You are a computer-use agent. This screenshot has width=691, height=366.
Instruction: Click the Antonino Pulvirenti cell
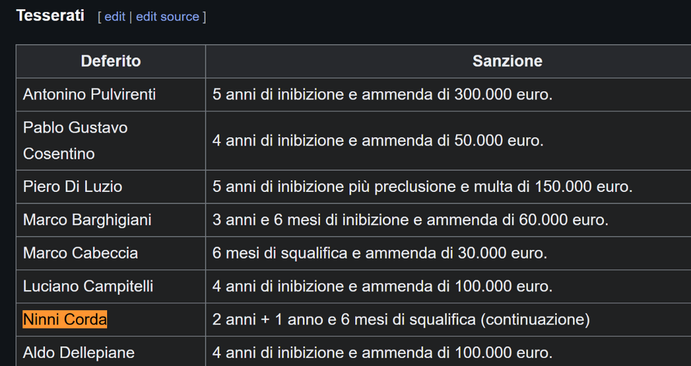(111, 95)
